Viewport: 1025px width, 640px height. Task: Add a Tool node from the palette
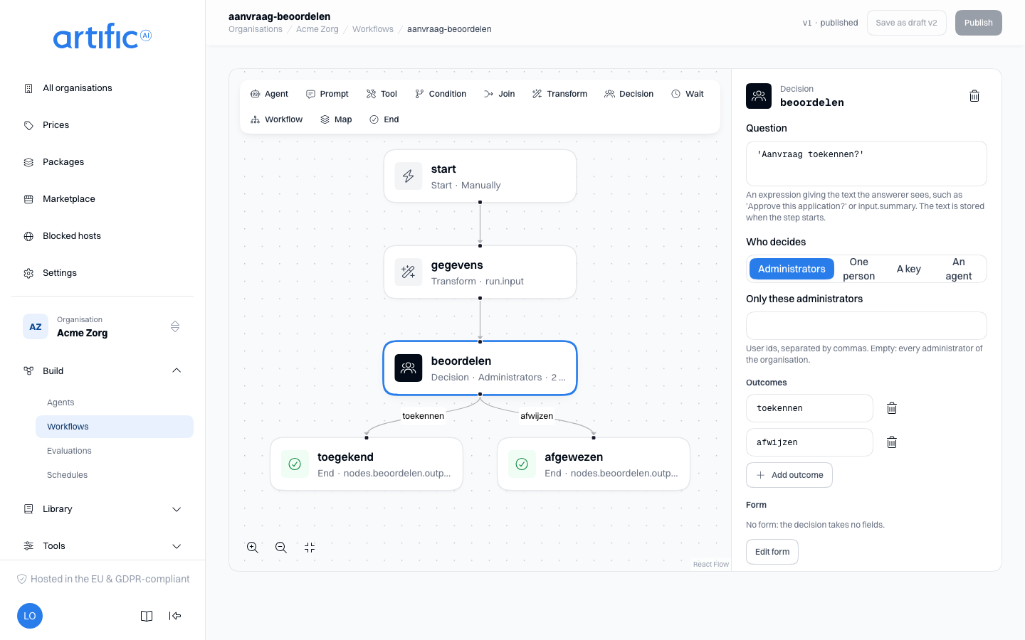[382, 94]
